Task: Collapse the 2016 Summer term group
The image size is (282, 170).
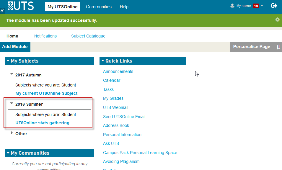Action: [12, 104]
